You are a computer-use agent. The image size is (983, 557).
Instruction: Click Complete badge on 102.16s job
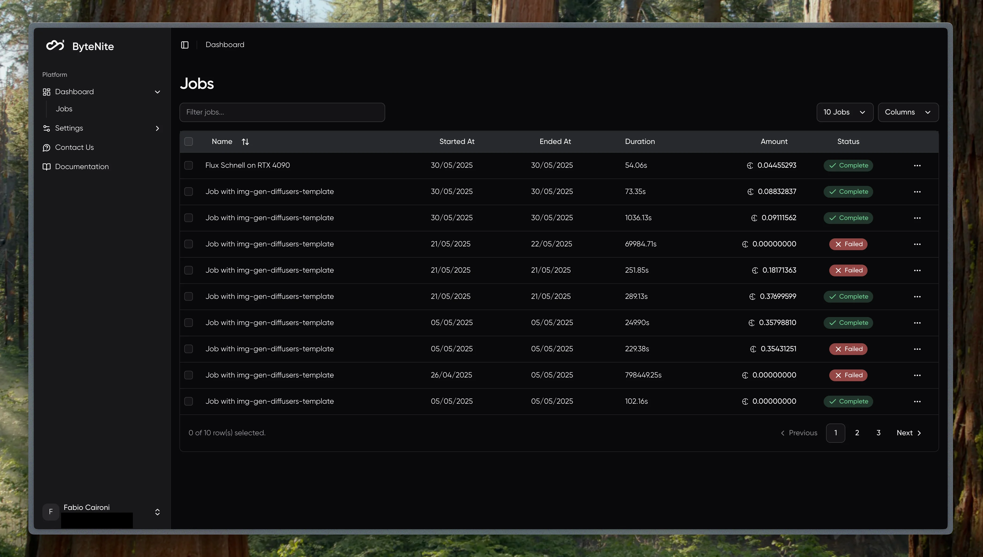(848, 401)
